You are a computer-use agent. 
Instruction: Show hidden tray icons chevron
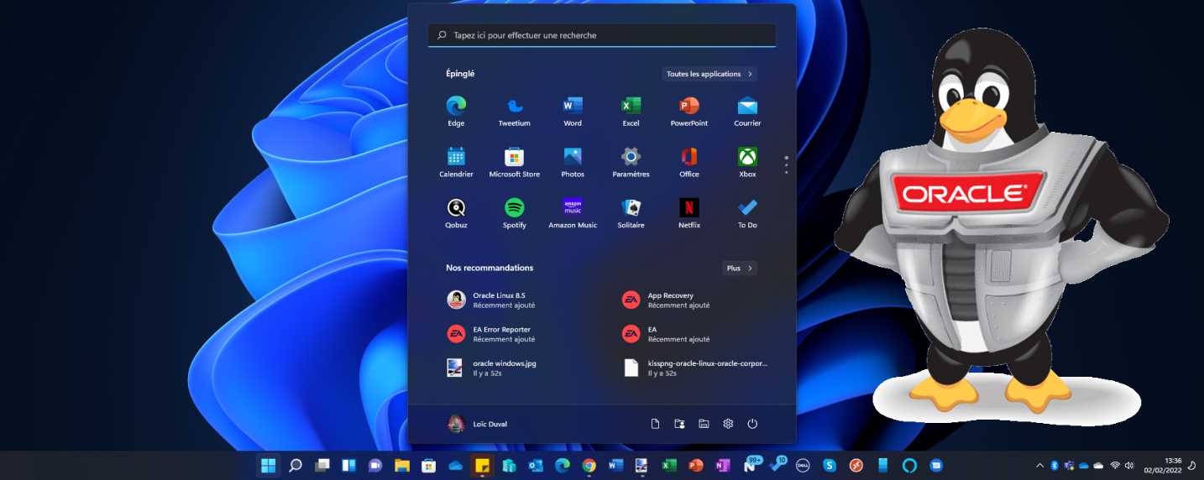point(1039,465)
